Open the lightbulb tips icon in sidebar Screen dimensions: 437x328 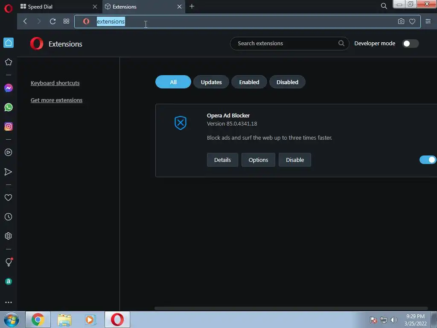coord(9,262)
